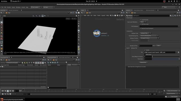Image resolution: width=181 pixels, height=101 pixels.
Task: Open the File menu
Action: [2, 7]
